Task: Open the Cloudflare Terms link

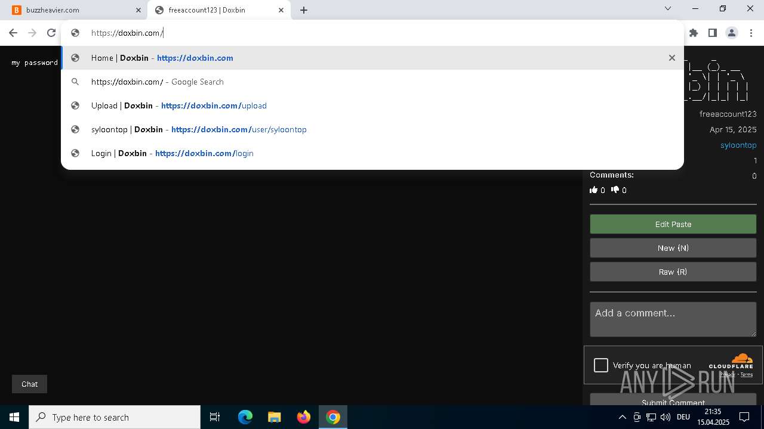Action: click(x=747, y=374)
